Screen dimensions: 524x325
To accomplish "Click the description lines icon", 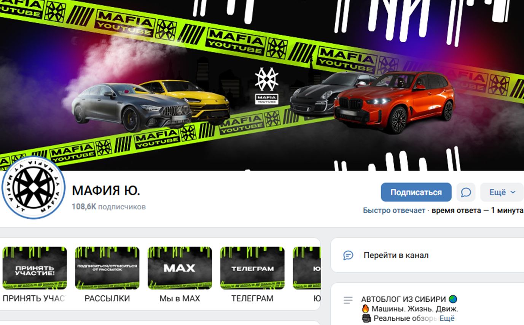I will click(348, 301).
